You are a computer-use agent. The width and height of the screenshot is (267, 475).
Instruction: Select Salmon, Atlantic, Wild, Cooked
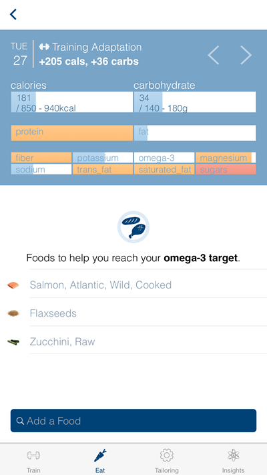[101, 285]
